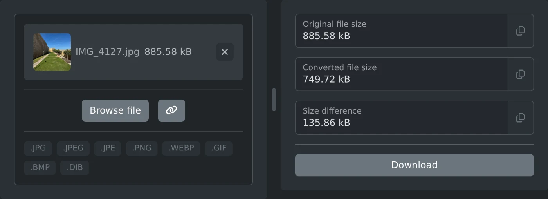548x199 pixels.
Task: Click the .JPG format tag
Action: [x=38, y=148]
